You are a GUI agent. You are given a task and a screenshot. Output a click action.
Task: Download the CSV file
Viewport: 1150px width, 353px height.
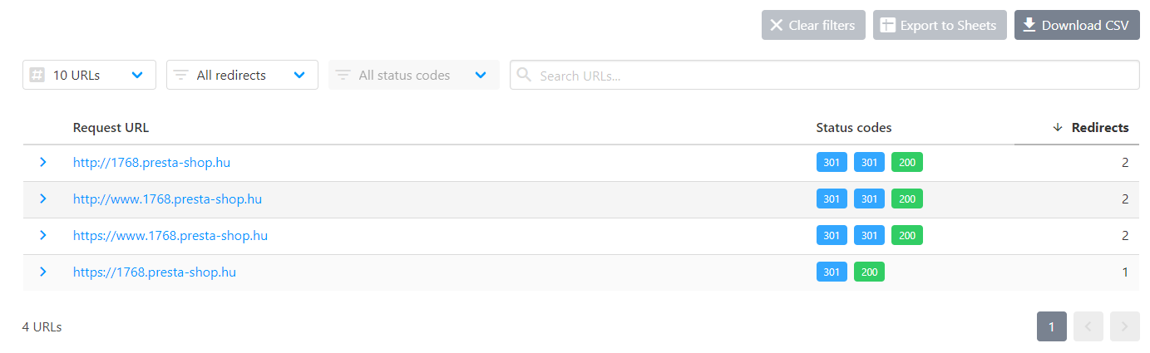click(x=1076, y=25)
